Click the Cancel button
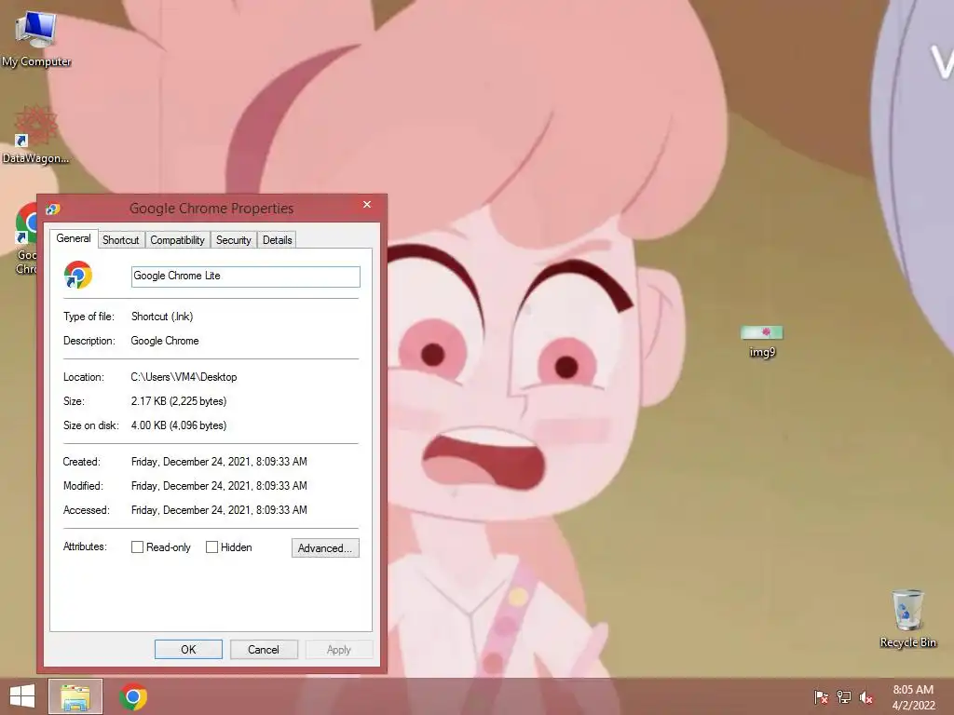Image resolution: width=954 pixels, height=715 pixels. 264,649
